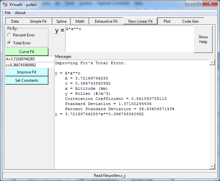Viewport: 220px width, 181px height.
Task: Click the Messages scrollbar up arrow
Action: pos(212,63)
